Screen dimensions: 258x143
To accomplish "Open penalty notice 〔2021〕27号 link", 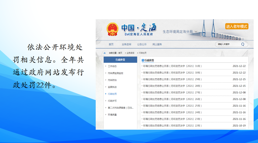I will click(x=172, y=93).
